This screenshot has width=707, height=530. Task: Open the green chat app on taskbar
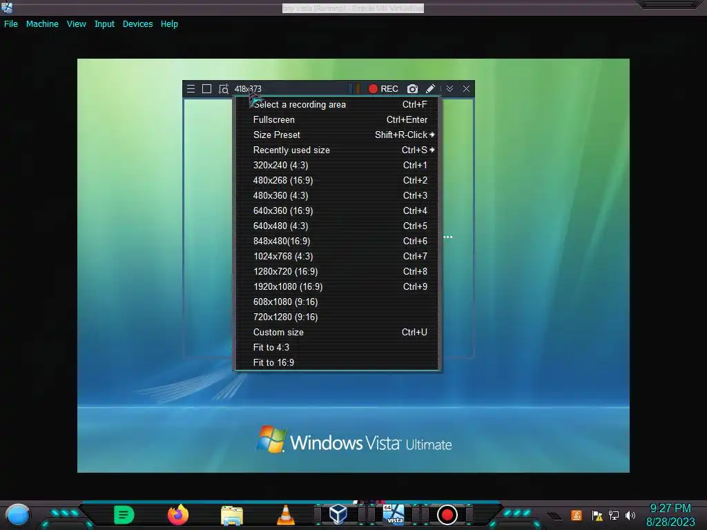124,515
